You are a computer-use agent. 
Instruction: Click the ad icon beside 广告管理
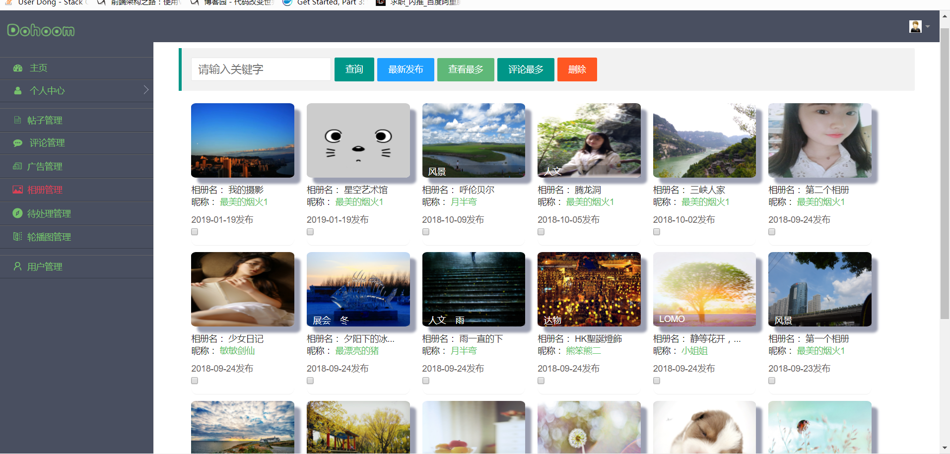17,166
